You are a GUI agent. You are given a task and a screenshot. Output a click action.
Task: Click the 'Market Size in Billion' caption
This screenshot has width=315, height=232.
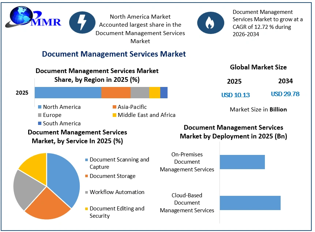coord(258,110)
